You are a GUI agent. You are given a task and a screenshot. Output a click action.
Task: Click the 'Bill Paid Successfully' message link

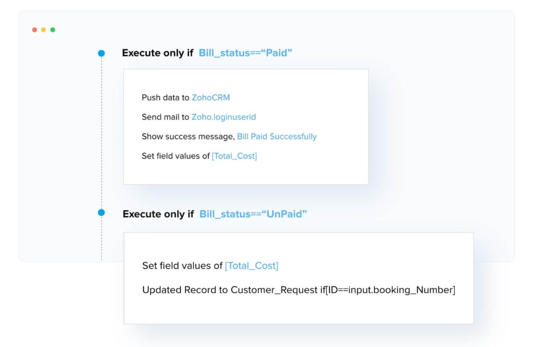click(x=277, y=136)
